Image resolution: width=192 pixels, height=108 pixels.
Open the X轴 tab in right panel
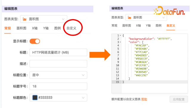[138, 25]
